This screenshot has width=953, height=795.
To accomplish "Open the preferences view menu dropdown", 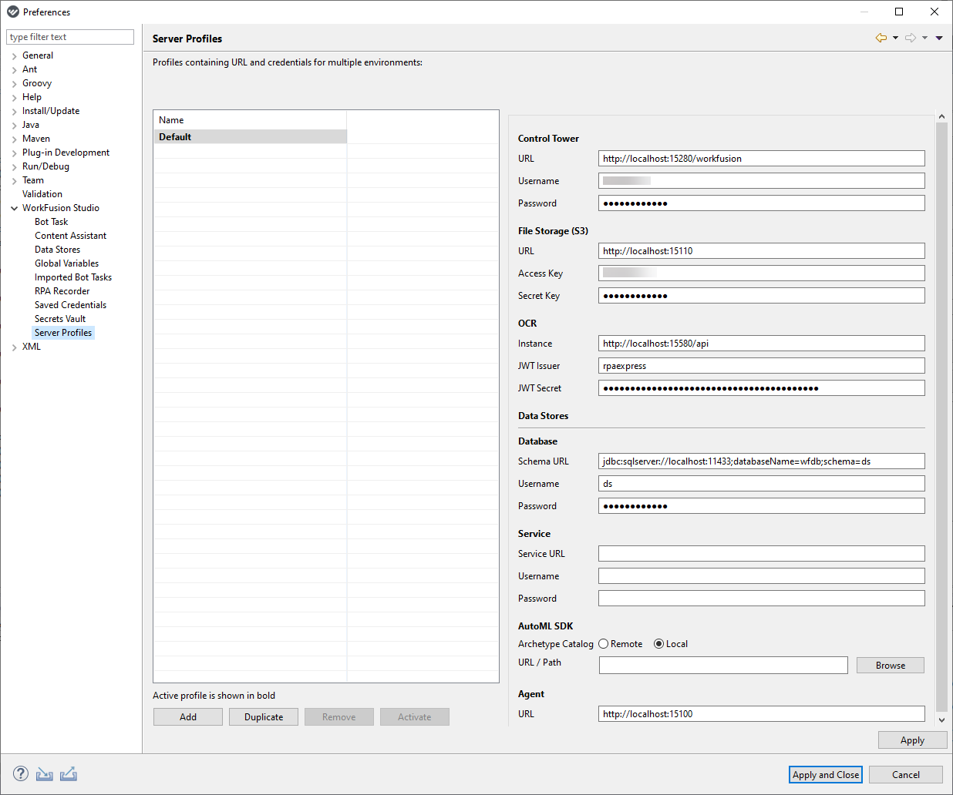I will click(939, 38).
